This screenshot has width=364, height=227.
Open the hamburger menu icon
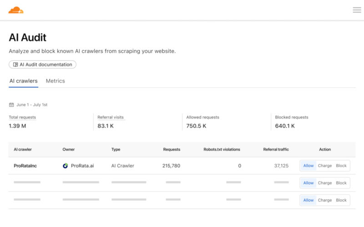pyautogui.click(x=357, y=10)
